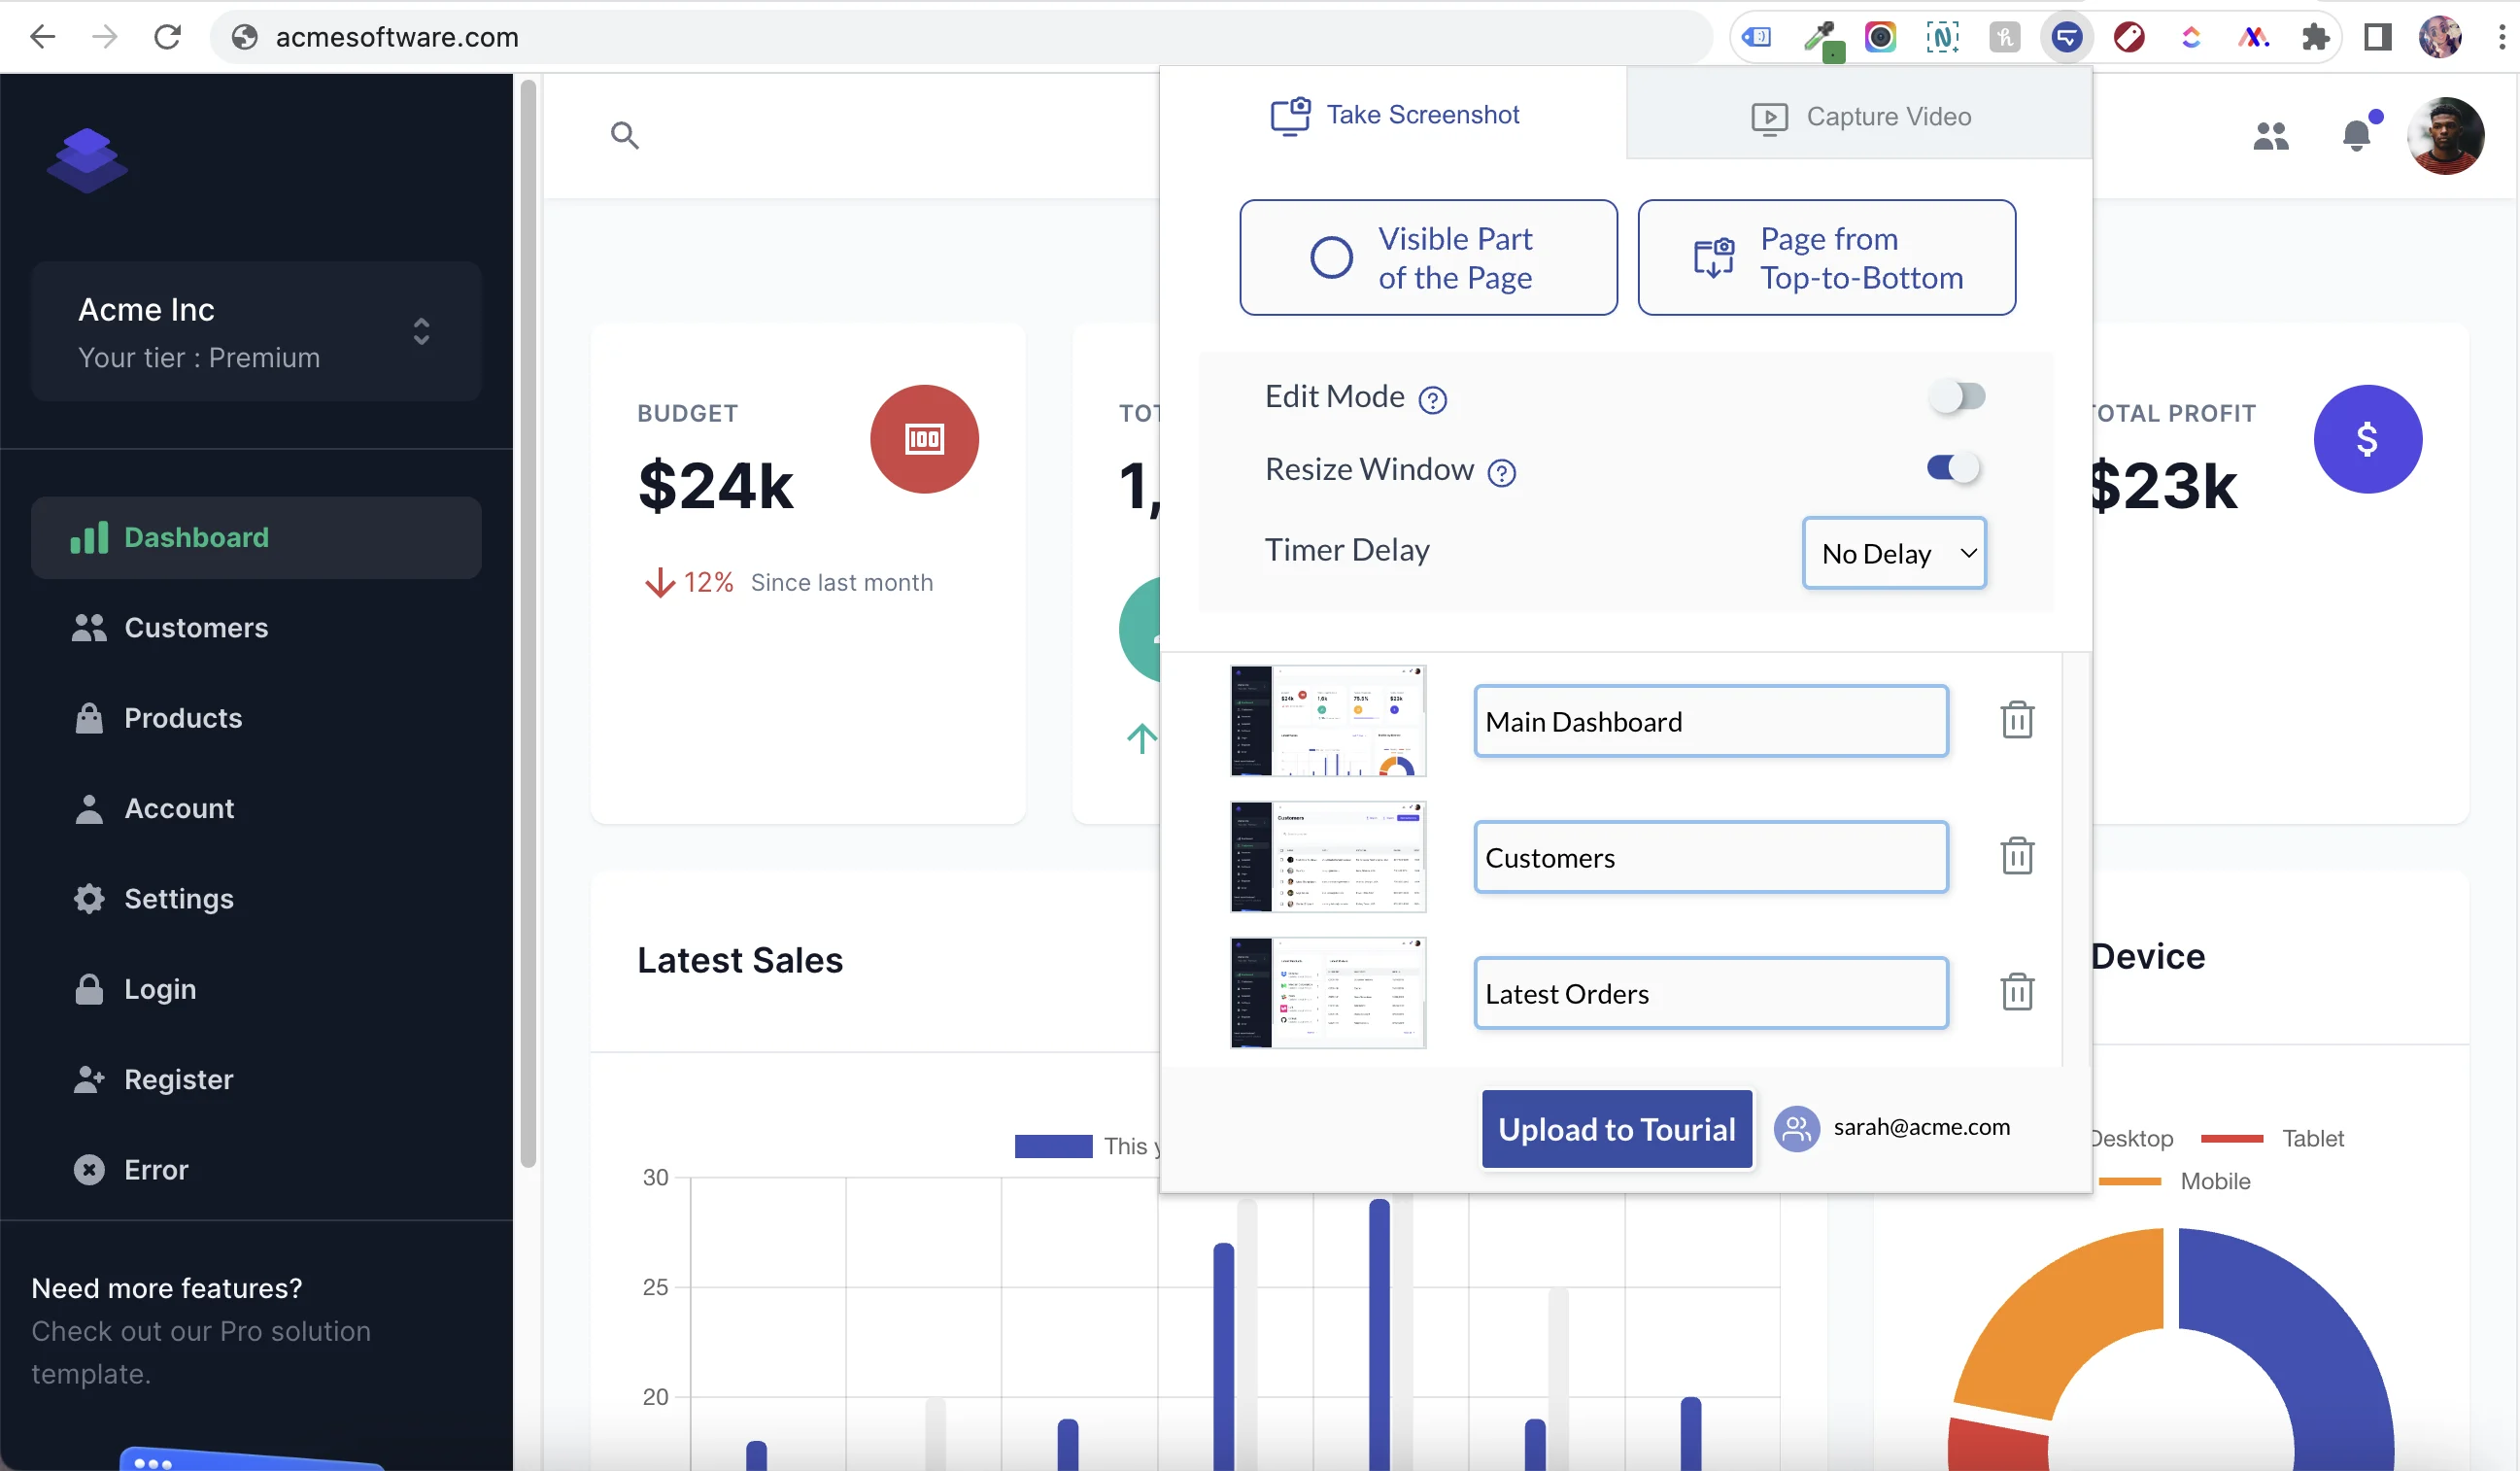2520x1471 pixels.
Task: Open the Error page link
Action: 256,1170
